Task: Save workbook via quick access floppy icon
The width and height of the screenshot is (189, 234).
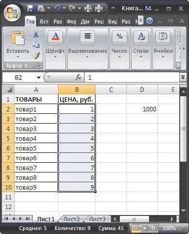Action: click(30, 8)
